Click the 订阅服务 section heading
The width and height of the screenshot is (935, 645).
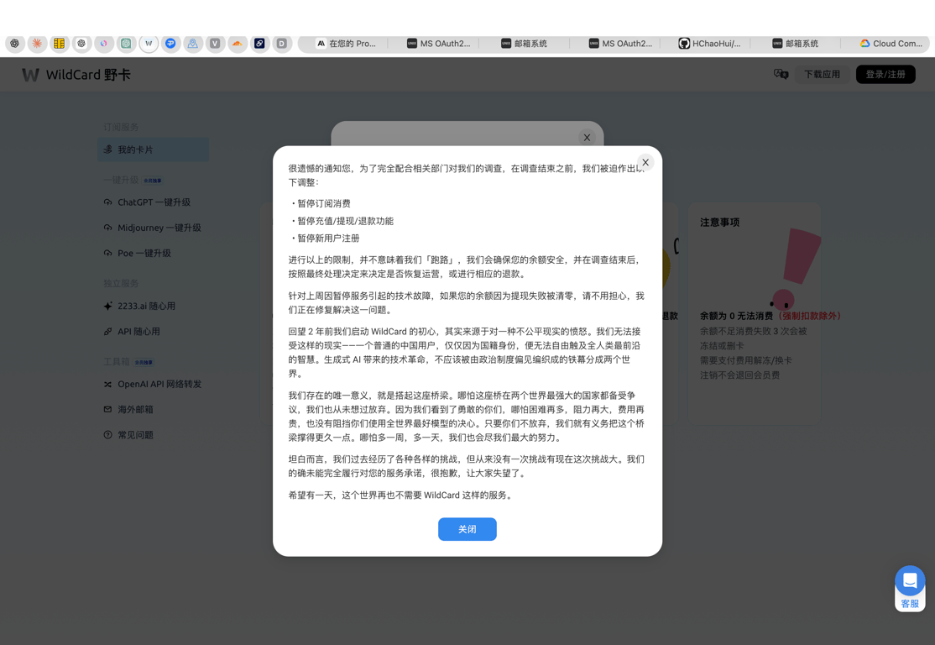click(121, 127)
